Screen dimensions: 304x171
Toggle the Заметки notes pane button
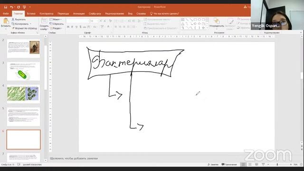[213, 165]
